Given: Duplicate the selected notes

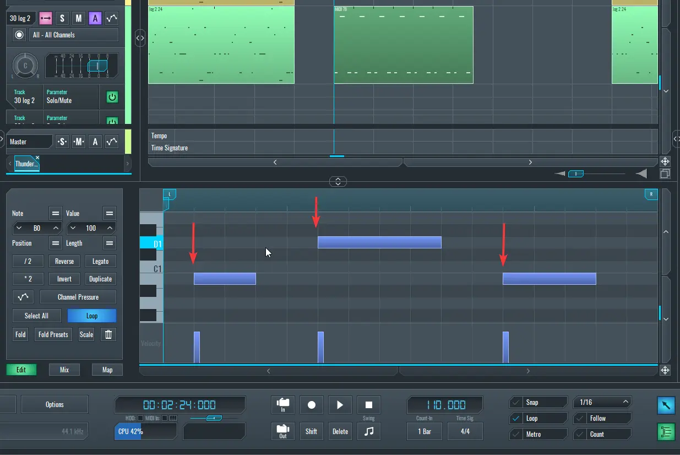Looking at the screenshot, I should 101,279.
